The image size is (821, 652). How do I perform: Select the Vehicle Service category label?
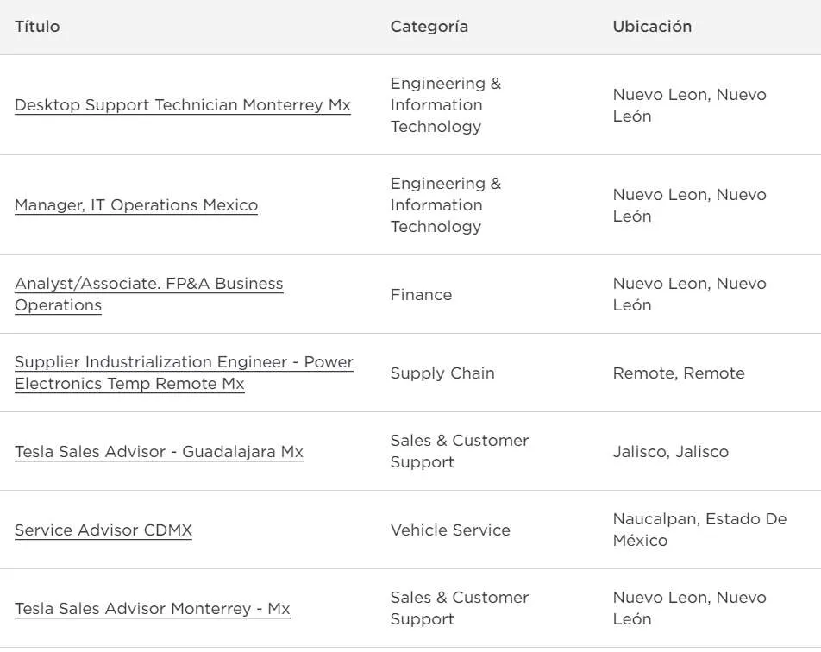451,530
